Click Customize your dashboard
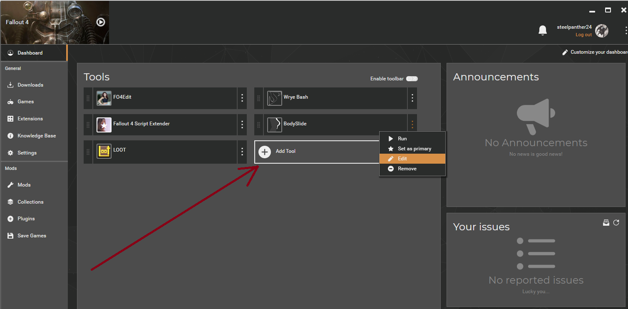The image size is (628, 309). coord(595,52)
